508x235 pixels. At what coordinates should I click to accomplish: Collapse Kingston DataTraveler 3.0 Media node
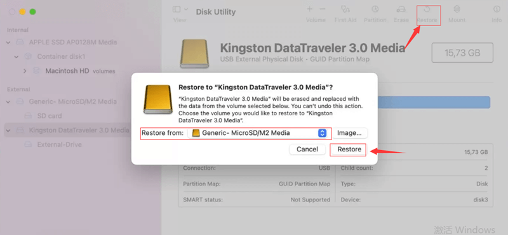click(8, 130)
